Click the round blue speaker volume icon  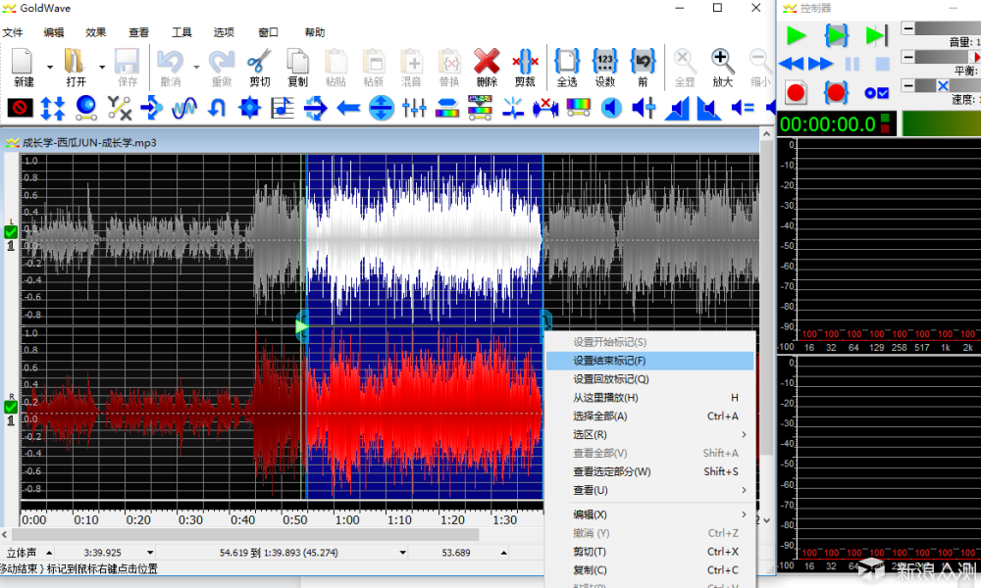(x=611, y=108)
